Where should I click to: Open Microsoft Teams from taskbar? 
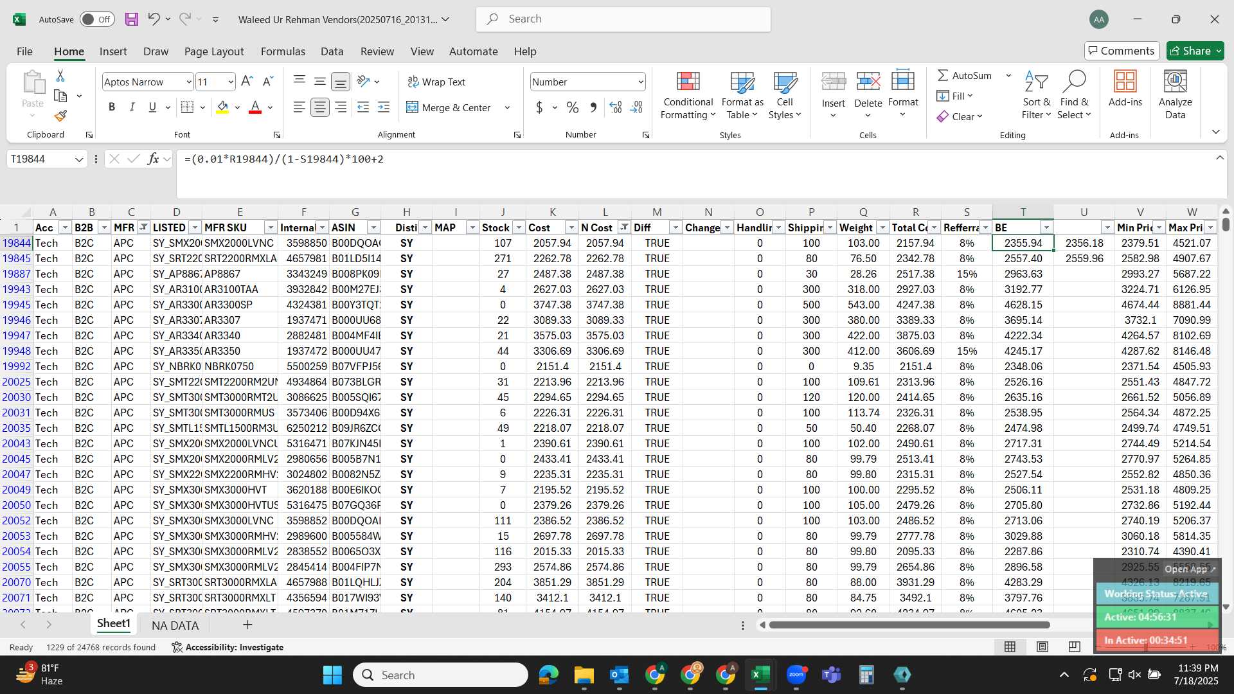[x=831, y=675]
